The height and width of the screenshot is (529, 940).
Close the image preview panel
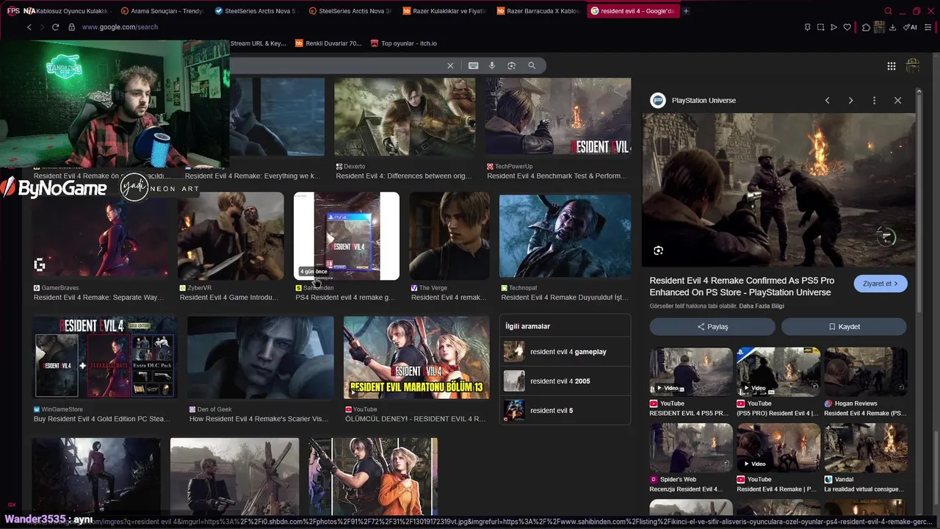click(x=897, y=101)
